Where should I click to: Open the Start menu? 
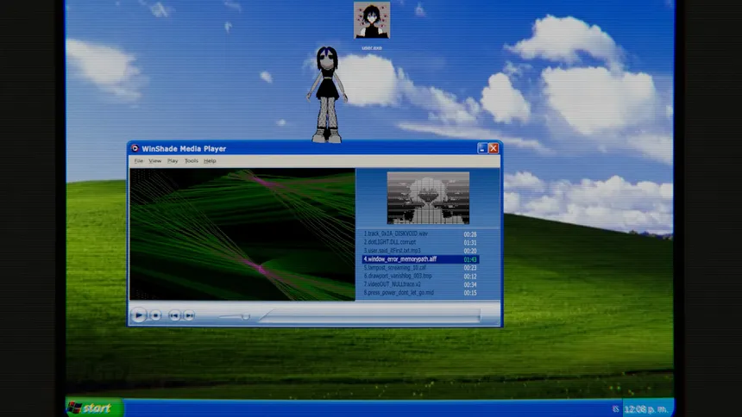95,408
